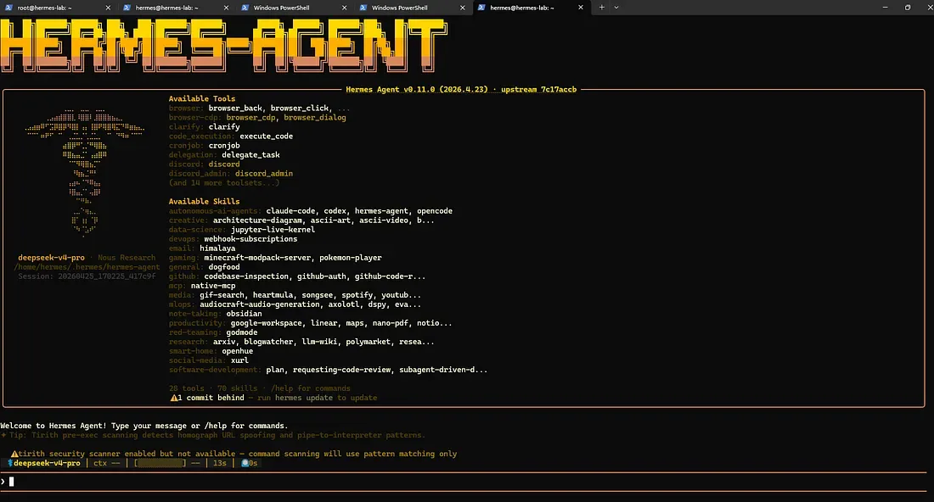Click 'Session: 20260425_170225_417c9f' text
The image size is (934, 502).
point(87,276)
